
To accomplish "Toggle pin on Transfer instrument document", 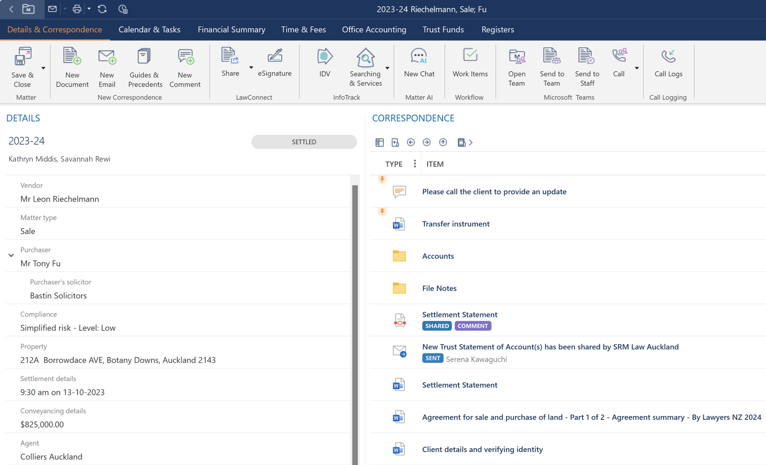I will [382, 211].
